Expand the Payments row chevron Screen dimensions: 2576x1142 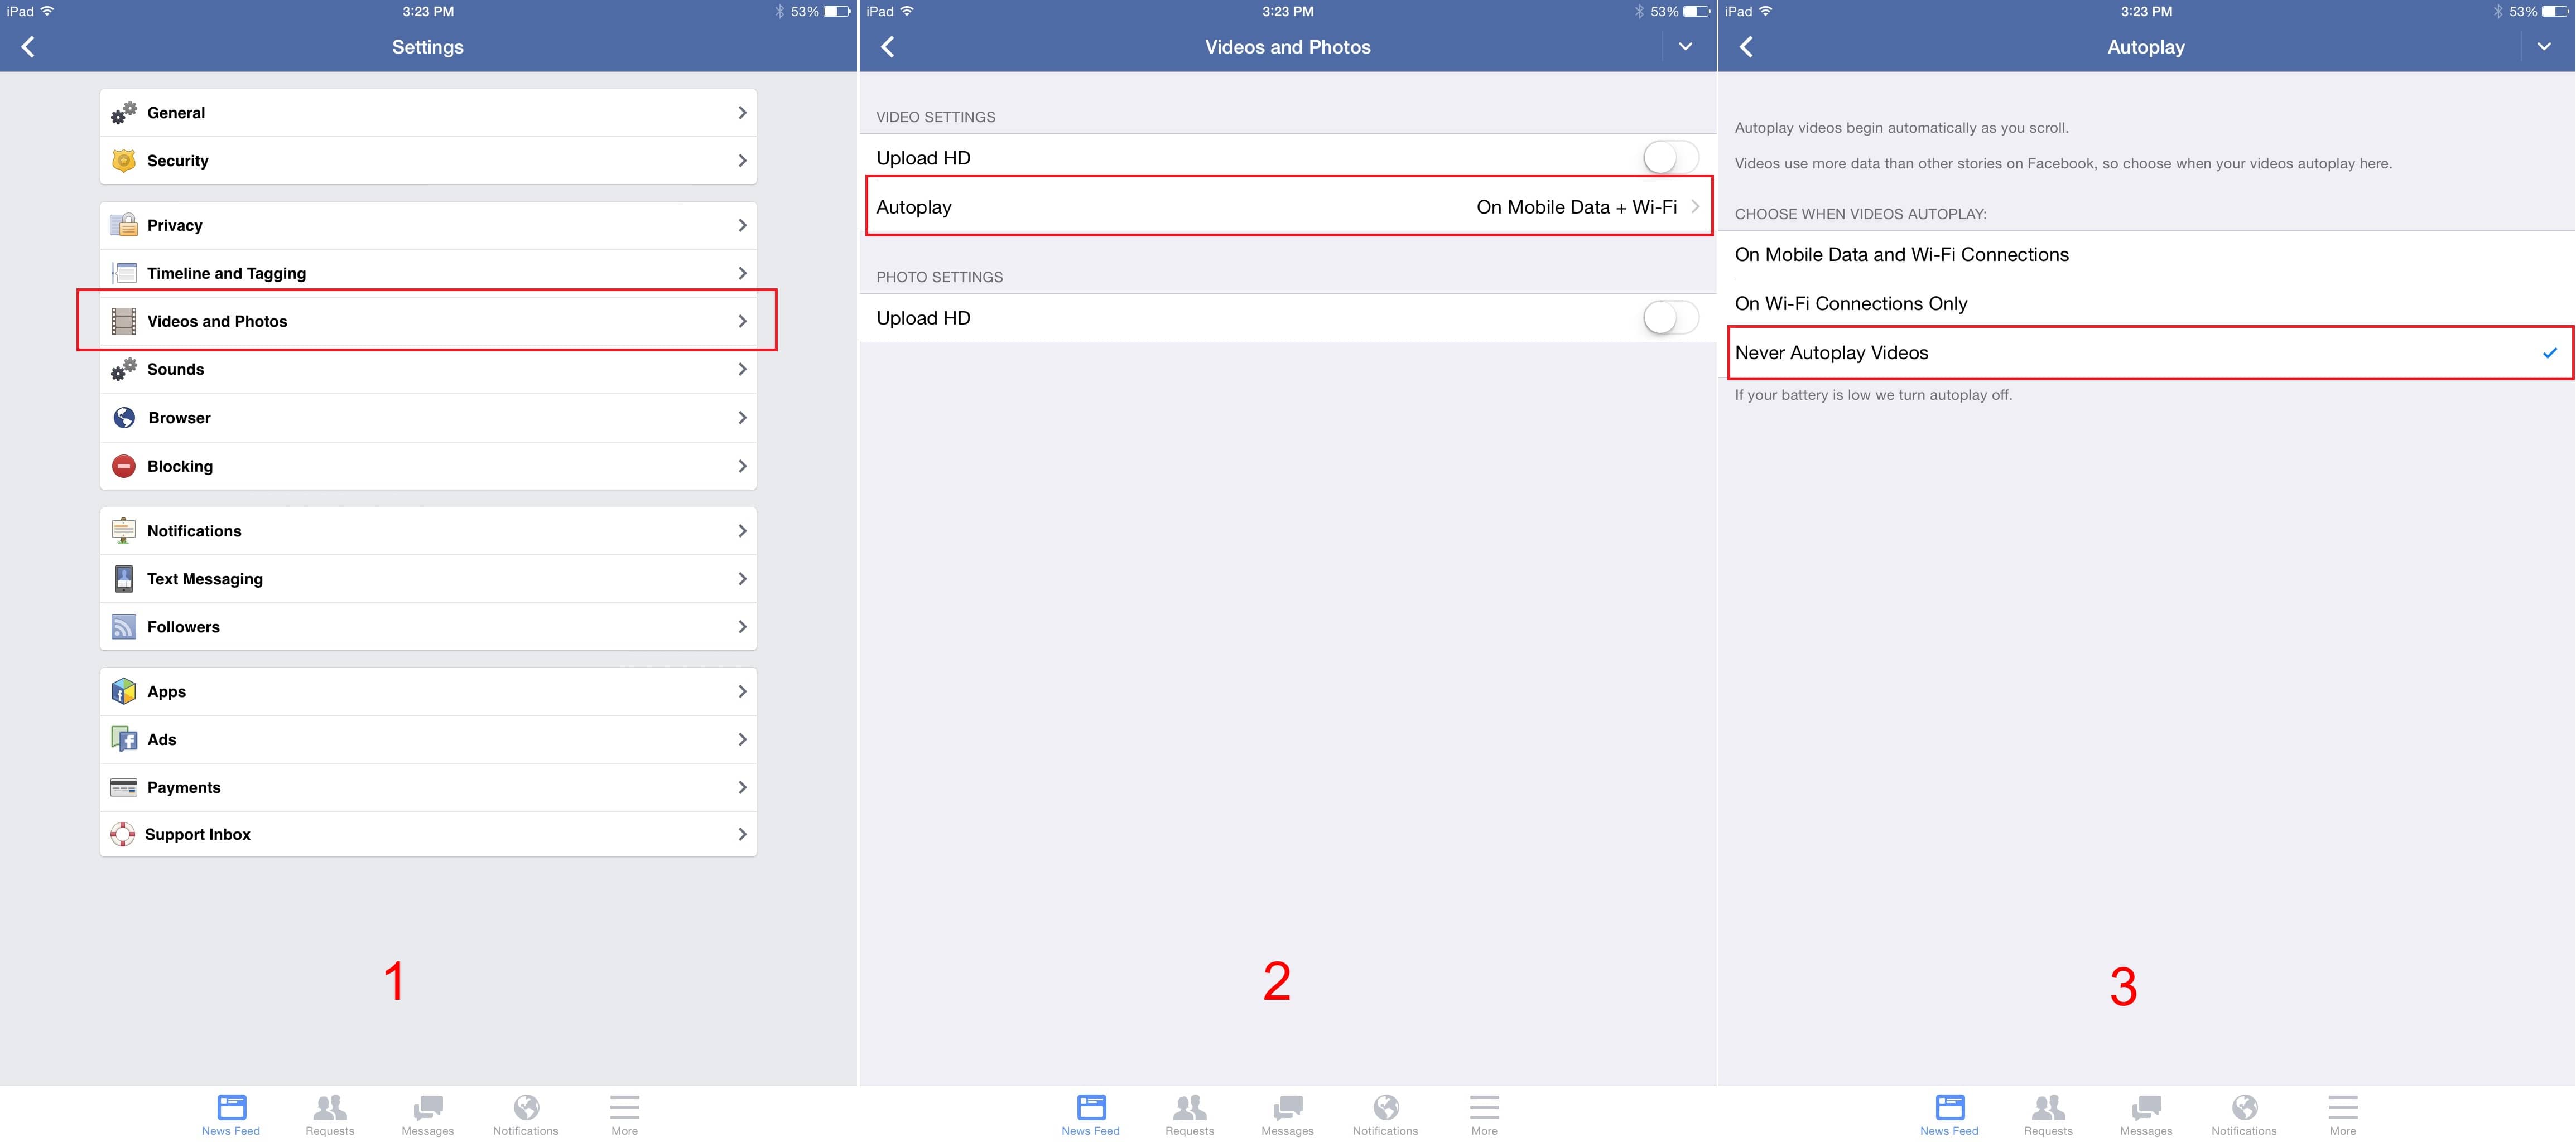[x=742, y=787]
